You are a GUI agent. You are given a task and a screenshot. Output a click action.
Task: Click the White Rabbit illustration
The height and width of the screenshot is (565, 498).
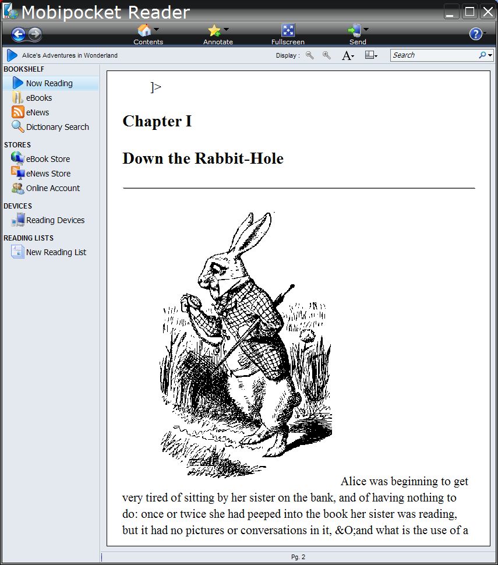(x=246, y=345)
